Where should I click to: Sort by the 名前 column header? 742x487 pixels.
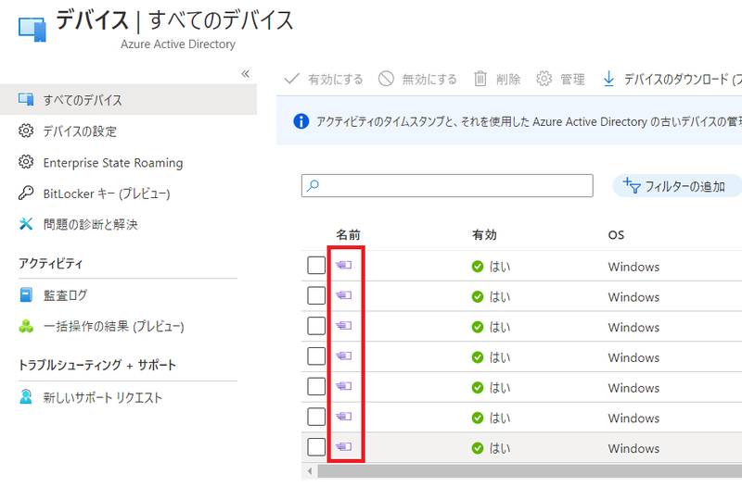click(x=349, y=235)
